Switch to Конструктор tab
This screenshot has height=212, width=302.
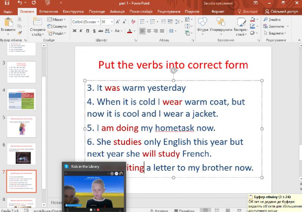pos(73,12)
